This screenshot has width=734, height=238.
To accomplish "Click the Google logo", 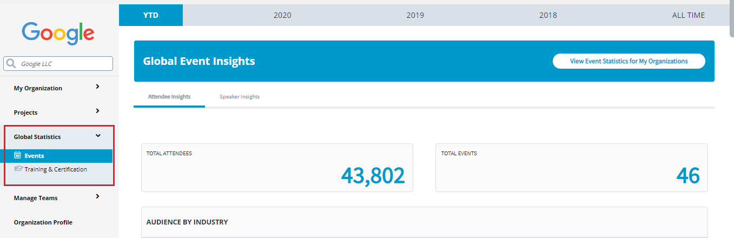I will 58,34.
